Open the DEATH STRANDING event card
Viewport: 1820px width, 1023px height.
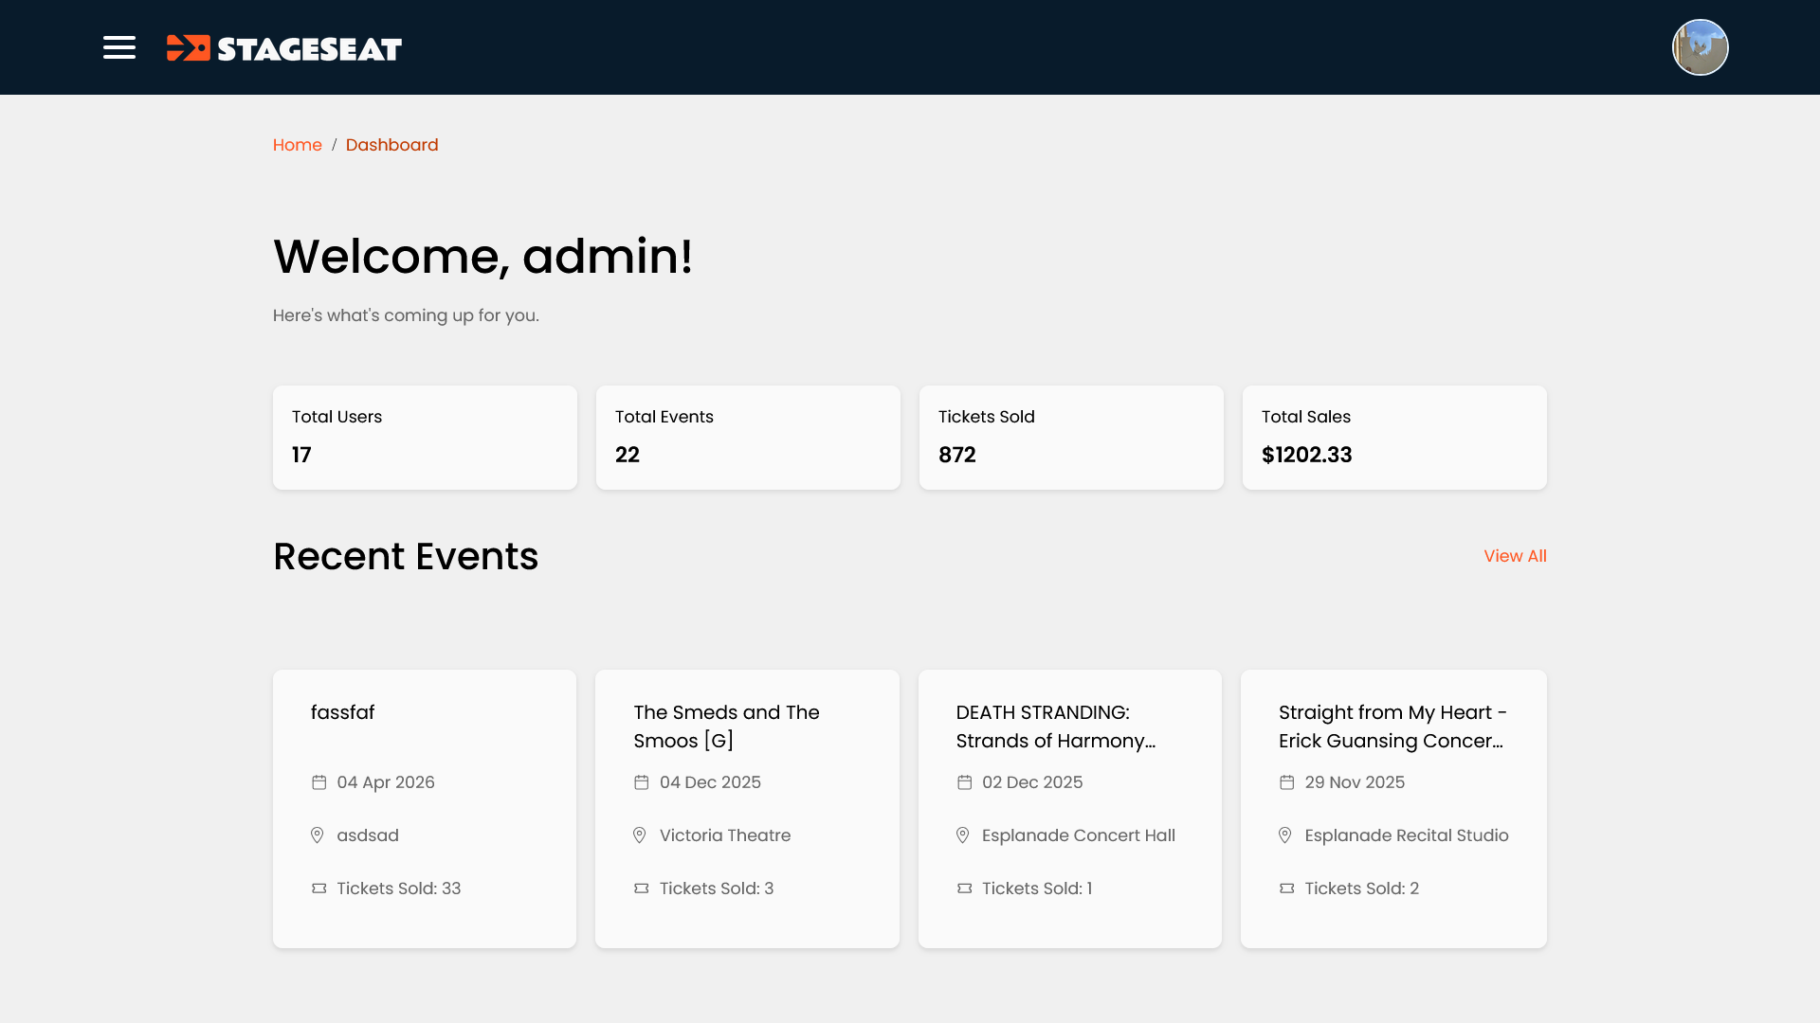[1069, 808]
